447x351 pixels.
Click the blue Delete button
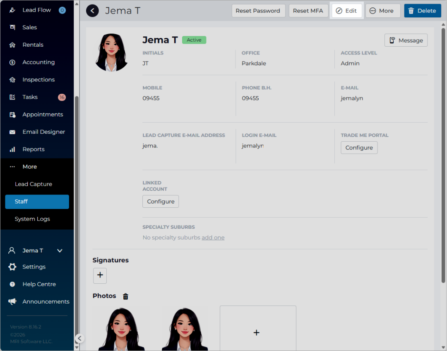click(x=423, y=11)
